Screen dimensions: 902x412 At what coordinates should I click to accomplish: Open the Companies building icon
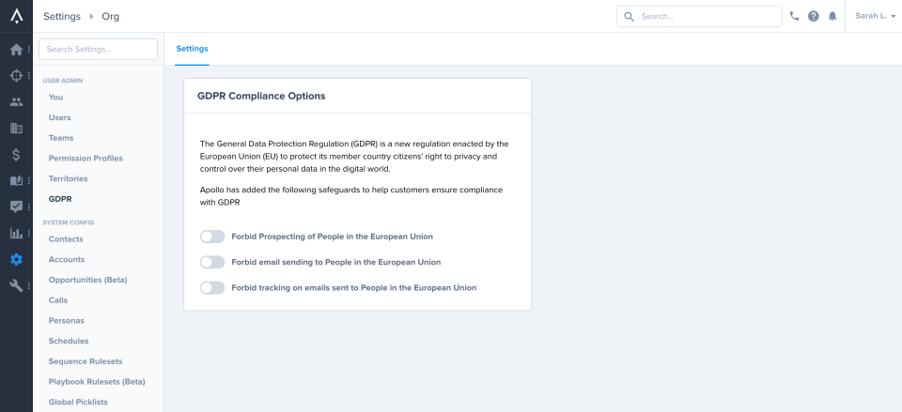click(x=16, y=129)
